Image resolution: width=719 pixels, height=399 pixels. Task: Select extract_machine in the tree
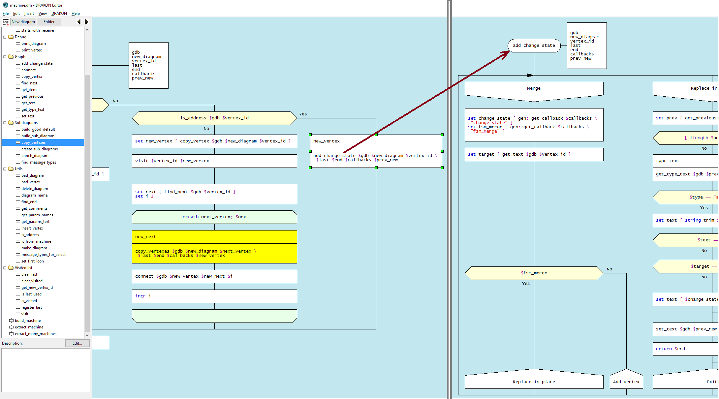[29, 327]
